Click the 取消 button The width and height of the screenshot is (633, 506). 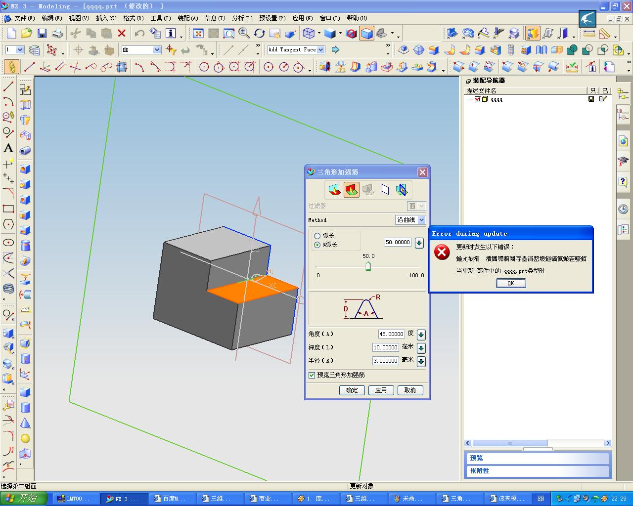[x=410, y=390]
